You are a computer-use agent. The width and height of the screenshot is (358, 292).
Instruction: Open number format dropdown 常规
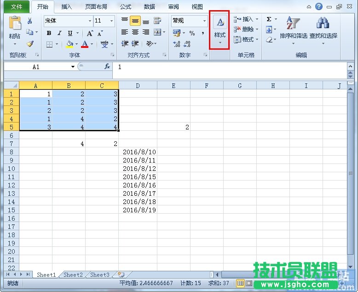coord(204,21)
